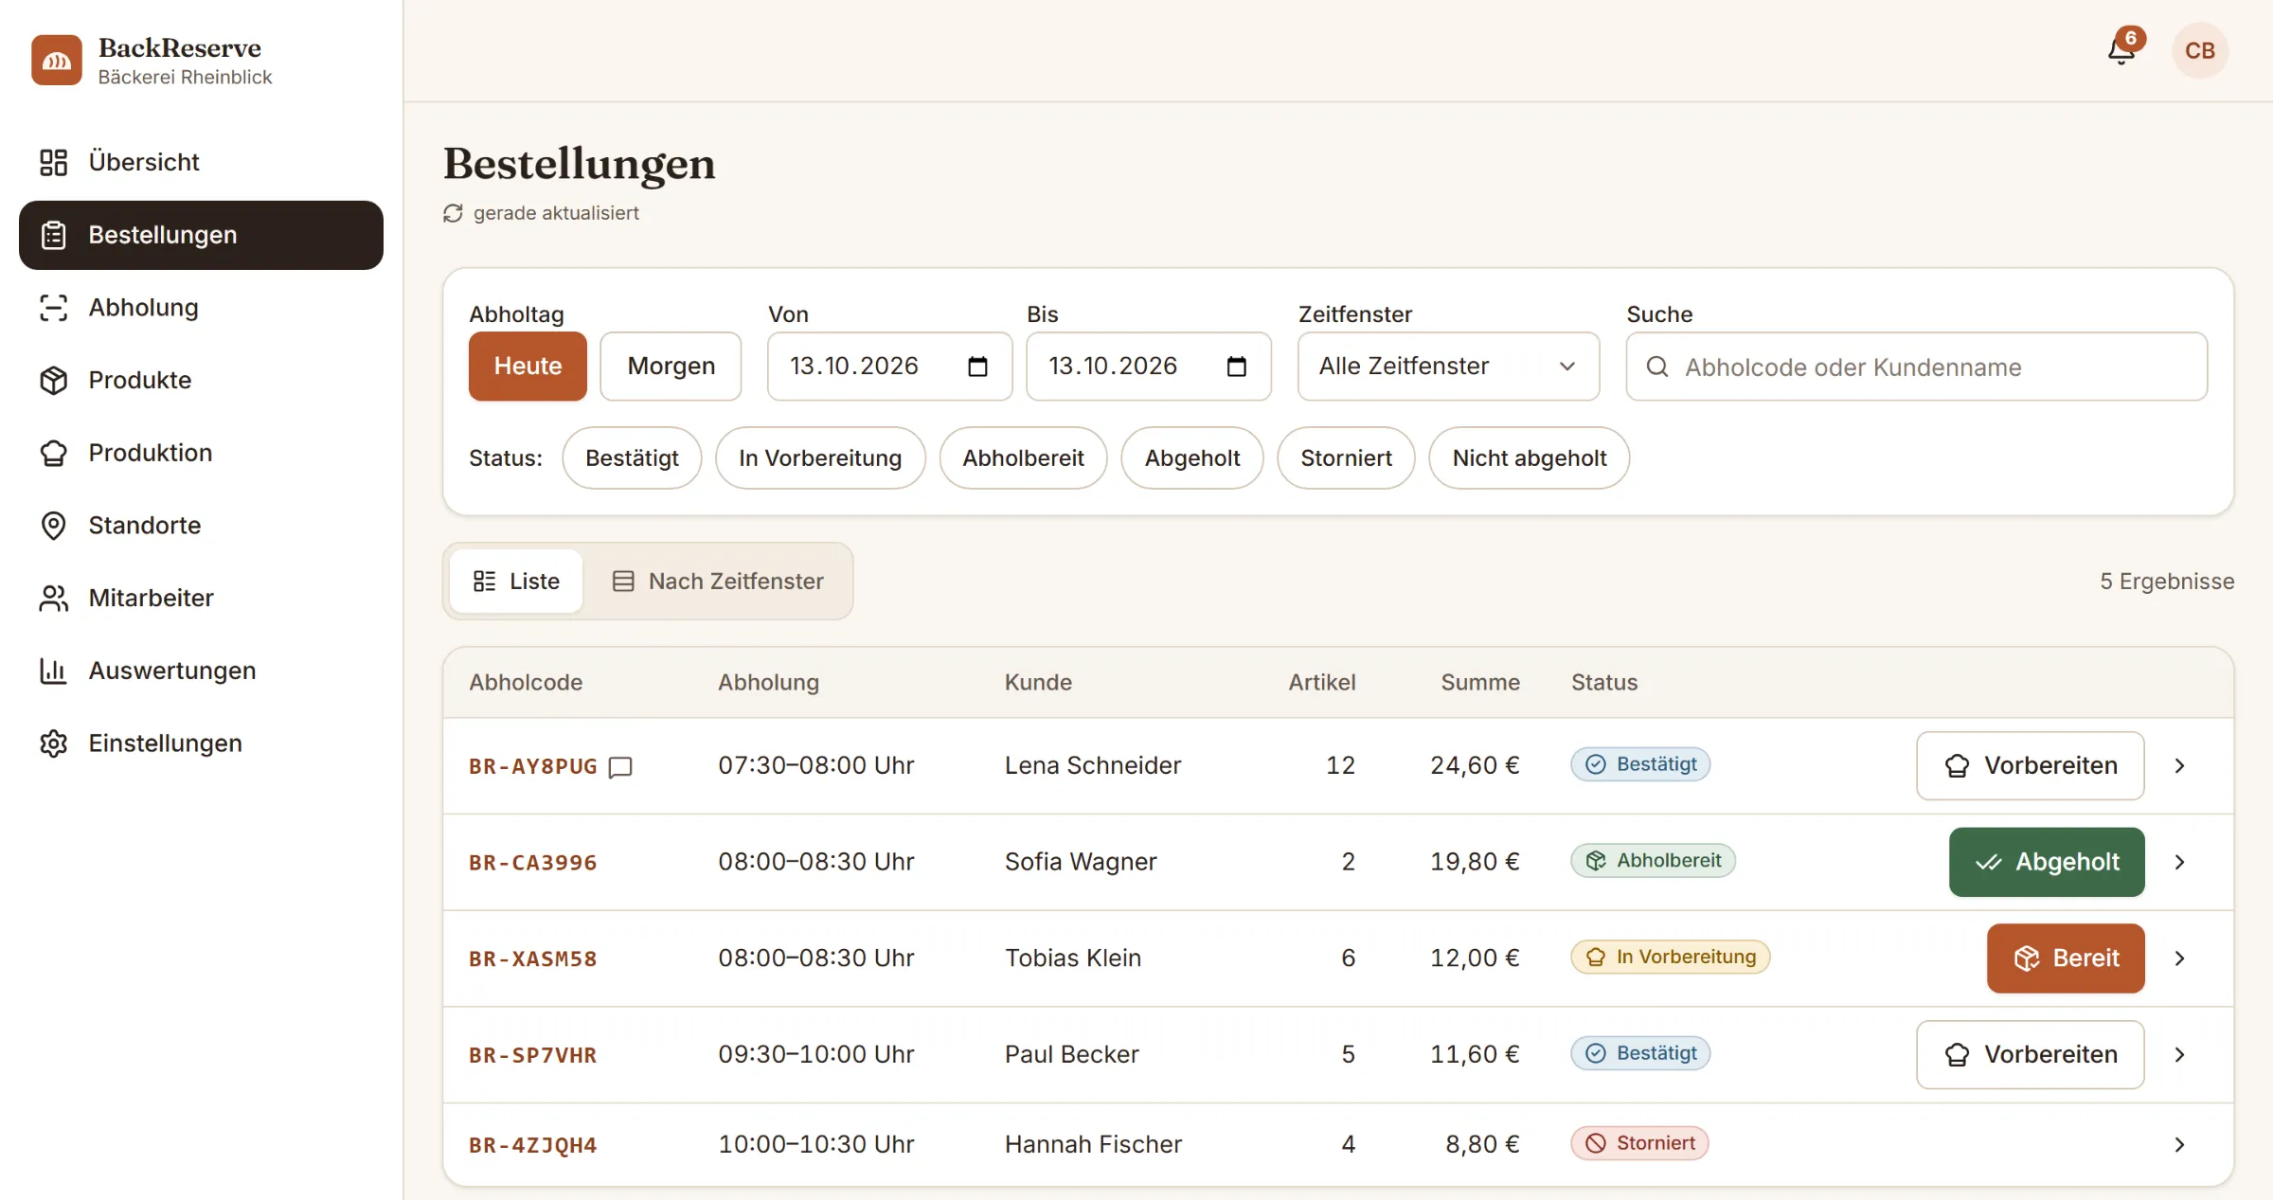Viewport: 2273px width, 1200px height.
Task: Open Standorte from the sidebar
Action: 201,526
